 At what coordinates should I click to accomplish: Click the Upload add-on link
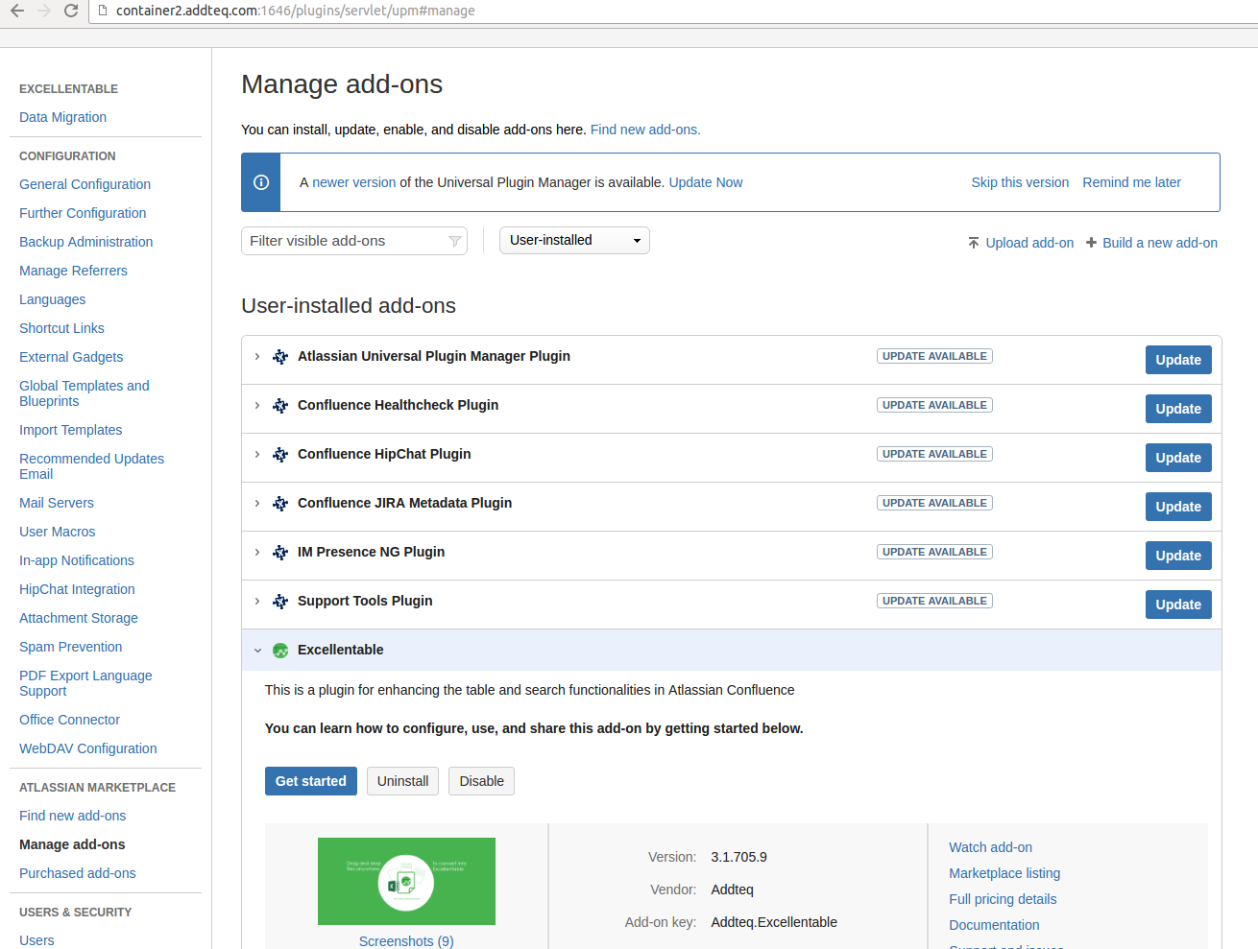click(1029, 243)
